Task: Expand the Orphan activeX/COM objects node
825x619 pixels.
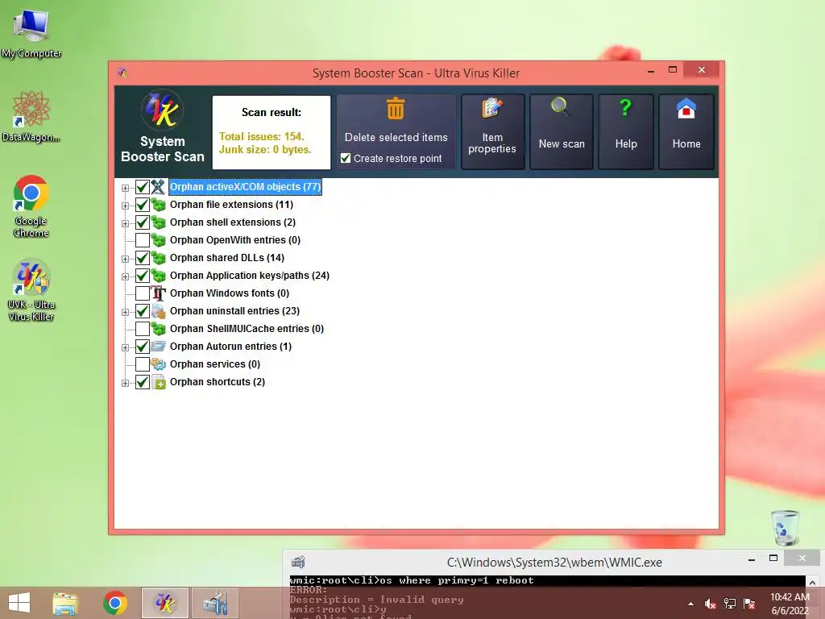Action: (125, 188)
